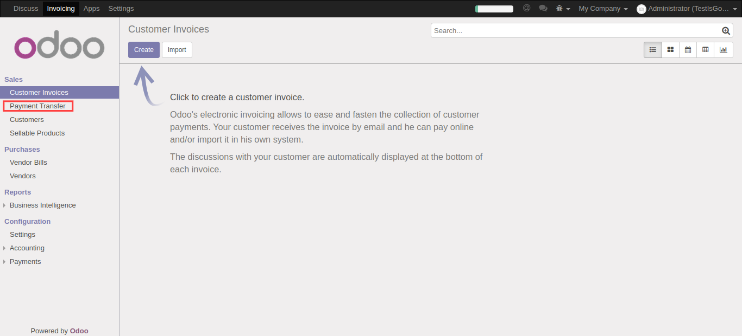The width and height of the screenshot is (742, 336).
Task: Open the debug bug menu
Action: 563,9
